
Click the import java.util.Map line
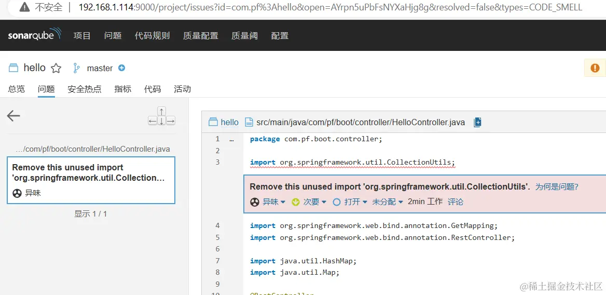pyautogui.click(x=295, y=273)
